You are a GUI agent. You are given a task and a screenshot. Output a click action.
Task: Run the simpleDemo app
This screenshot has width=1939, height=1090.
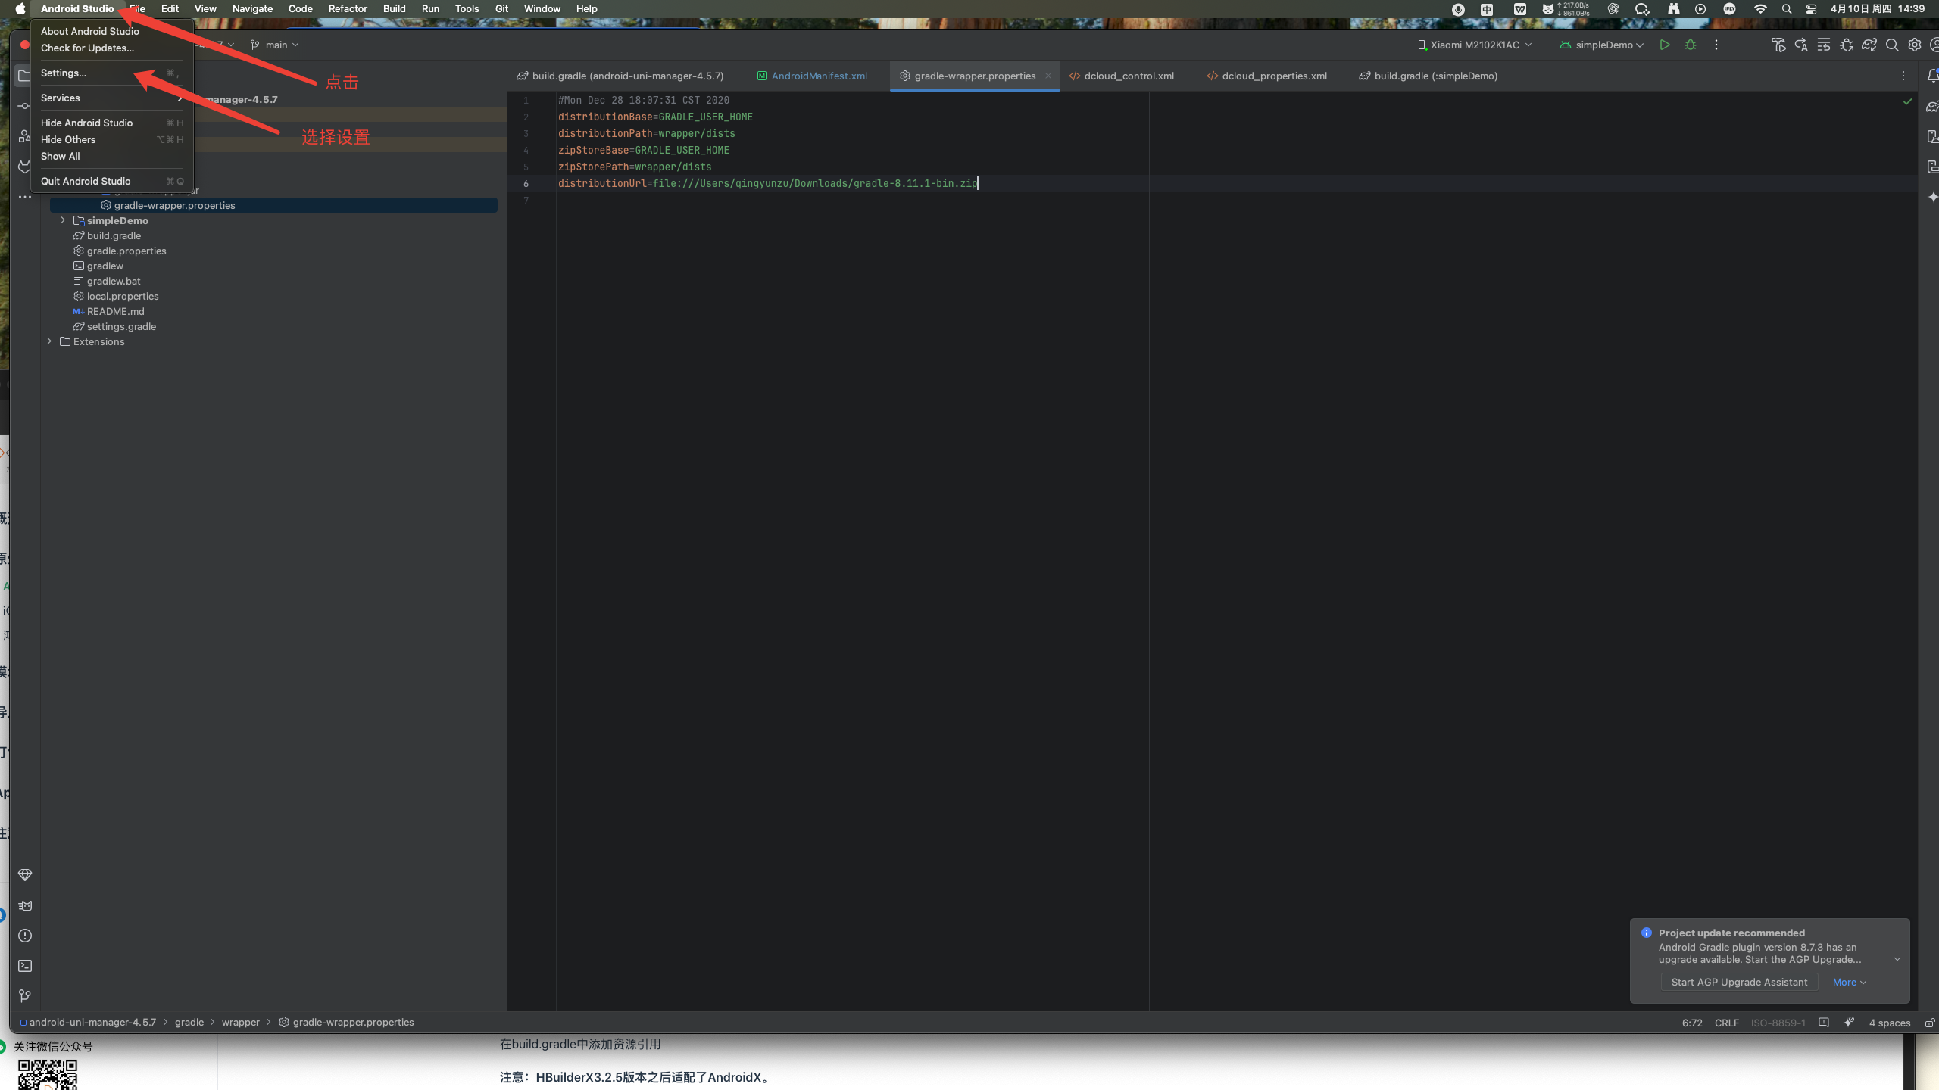click(x=1664, y=45)
